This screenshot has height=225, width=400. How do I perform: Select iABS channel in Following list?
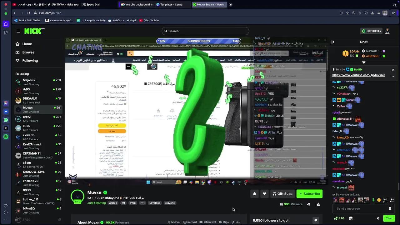pyautogui.click(x=39, y=91)
